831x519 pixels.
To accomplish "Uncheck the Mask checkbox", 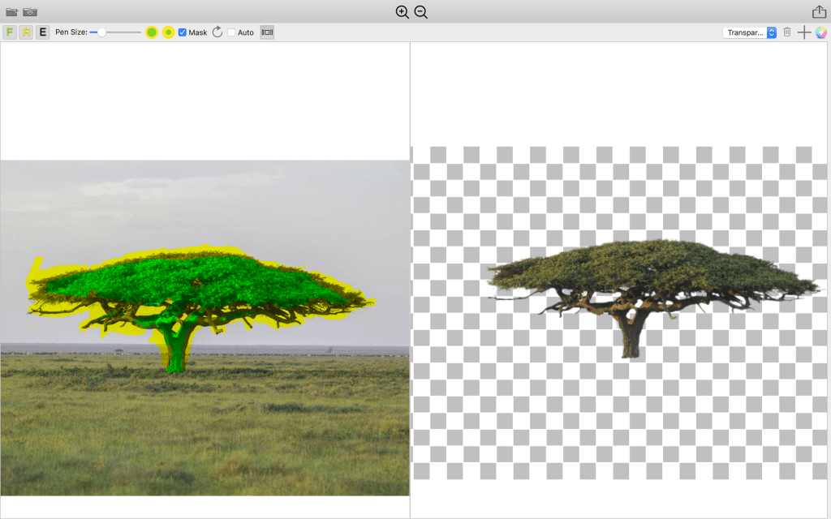I will [x=183, y=32].
